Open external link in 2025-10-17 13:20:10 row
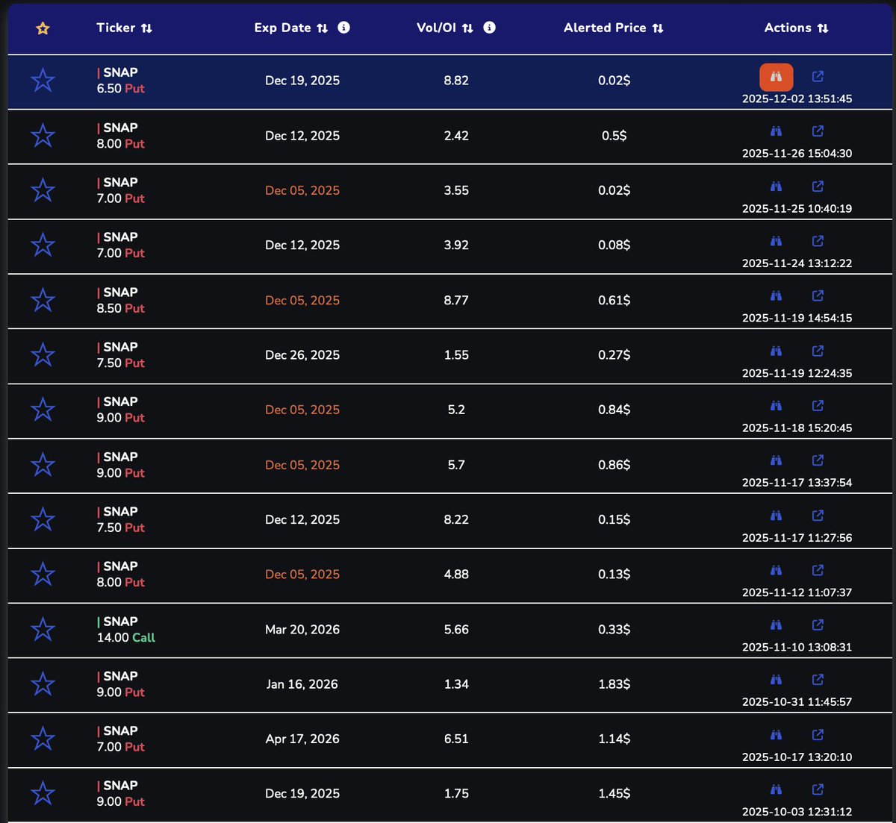The width and height of the screenshot is (896, 823). [818, 735]
